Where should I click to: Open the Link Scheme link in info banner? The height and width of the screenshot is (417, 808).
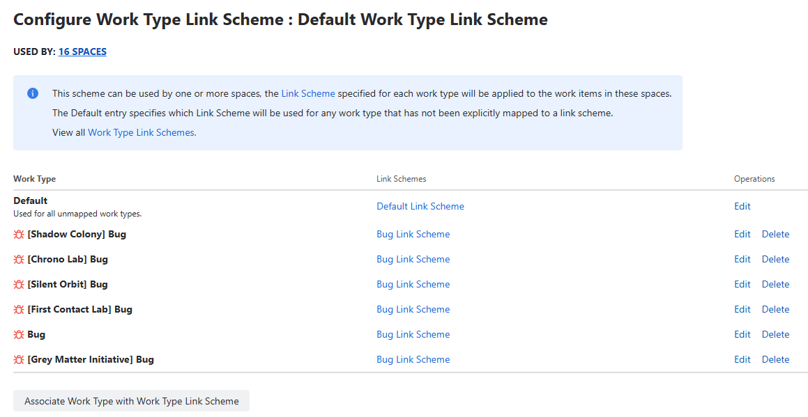click(308, 94)
